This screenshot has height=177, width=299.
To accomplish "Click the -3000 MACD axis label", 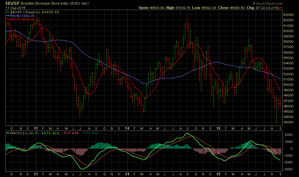I will click(288, 169).
